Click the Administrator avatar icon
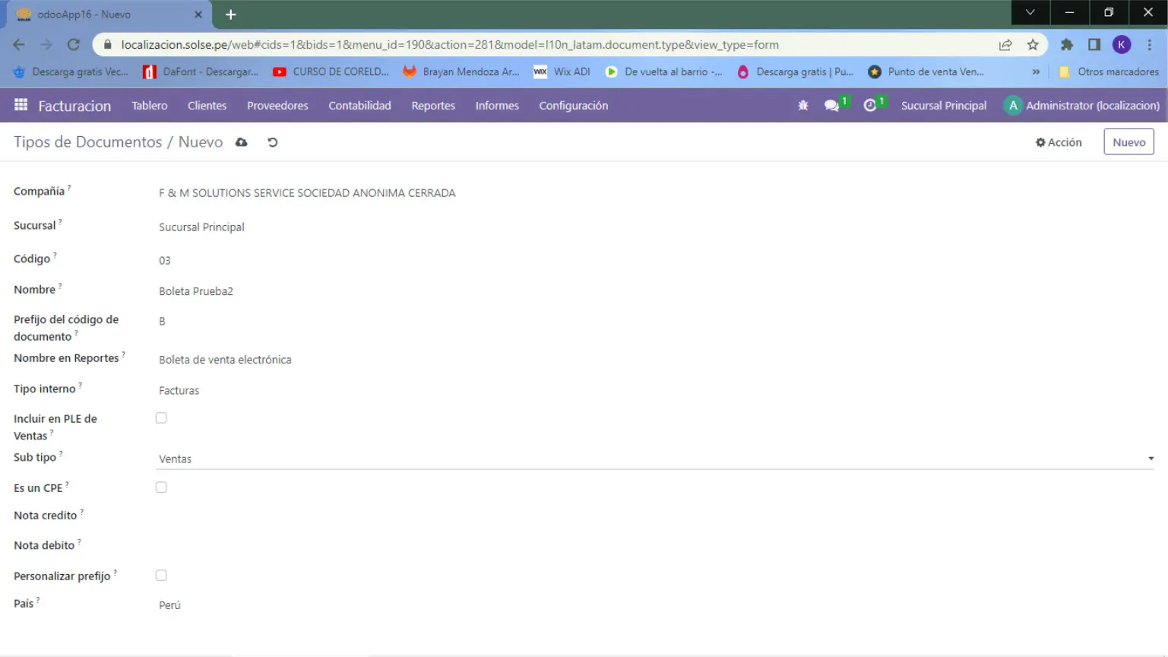Image resolution: width=1168 pixels, height=657 pixels. pyautogui.click(x=1012, y=106)
